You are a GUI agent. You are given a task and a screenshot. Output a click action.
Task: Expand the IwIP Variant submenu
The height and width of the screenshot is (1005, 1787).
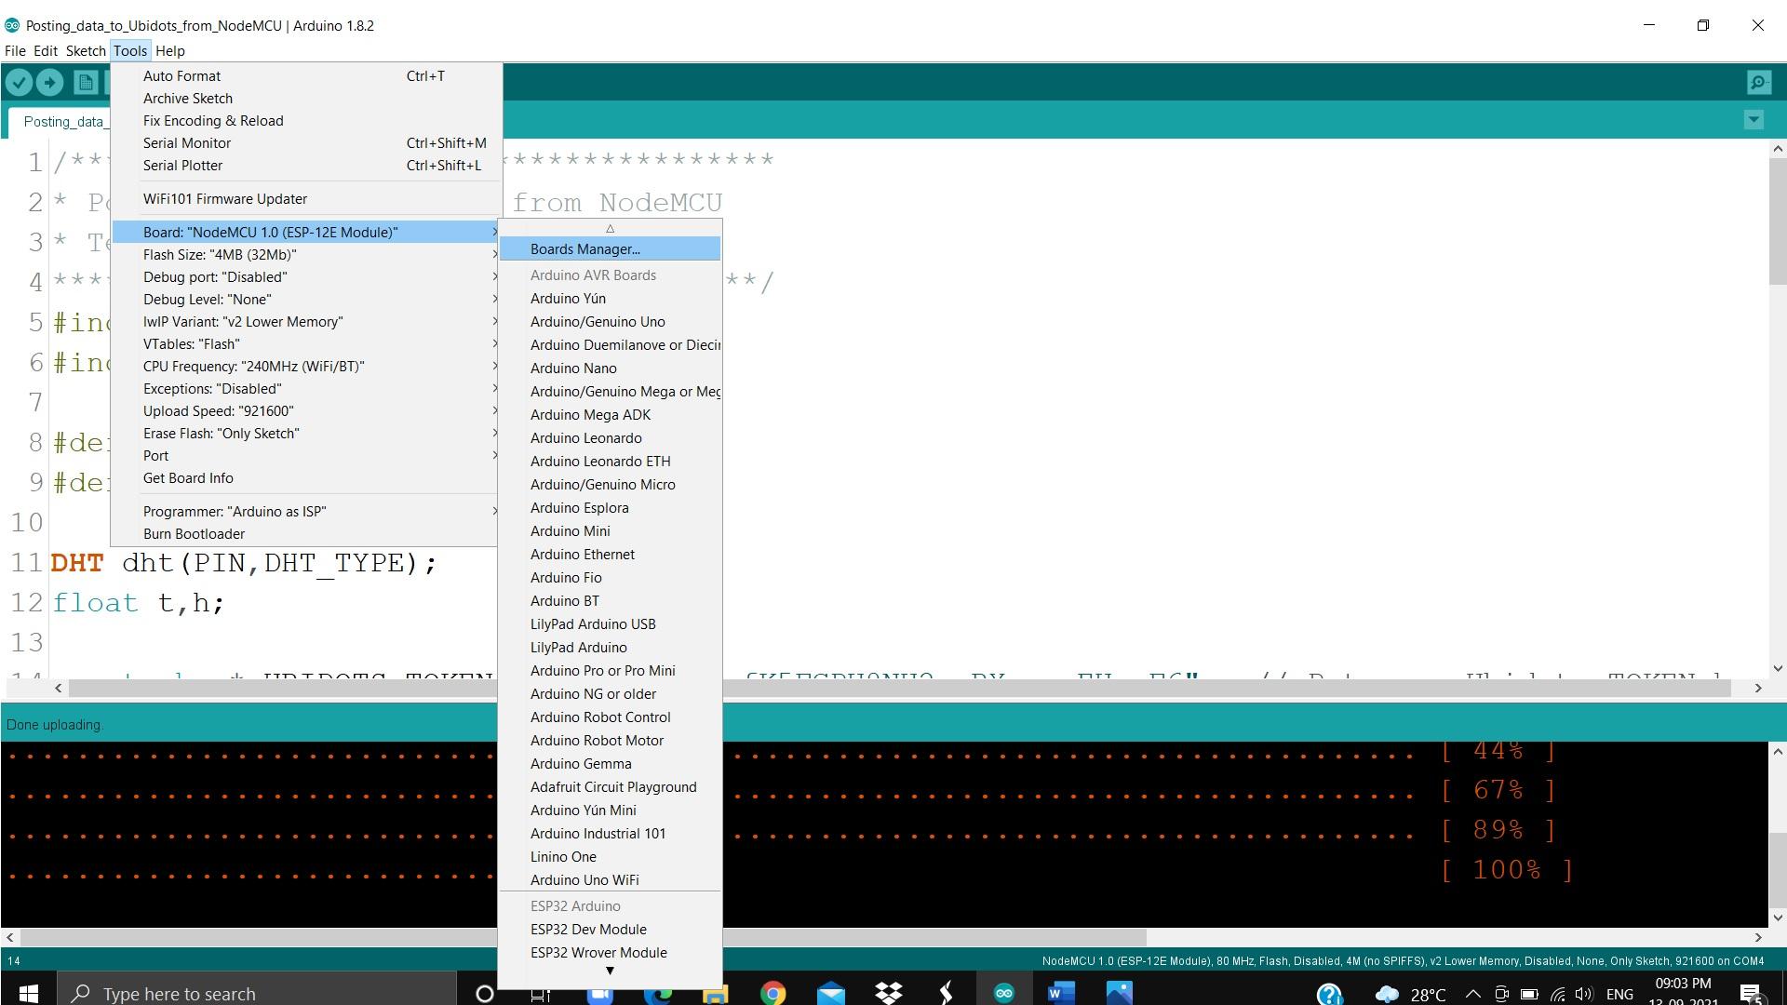(x=306, y=322)
